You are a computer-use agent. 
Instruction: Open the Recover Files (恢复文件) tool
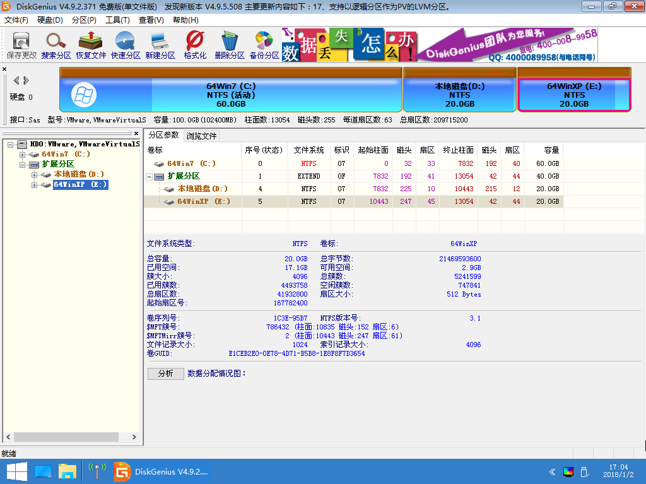click(x=91, y=45)
